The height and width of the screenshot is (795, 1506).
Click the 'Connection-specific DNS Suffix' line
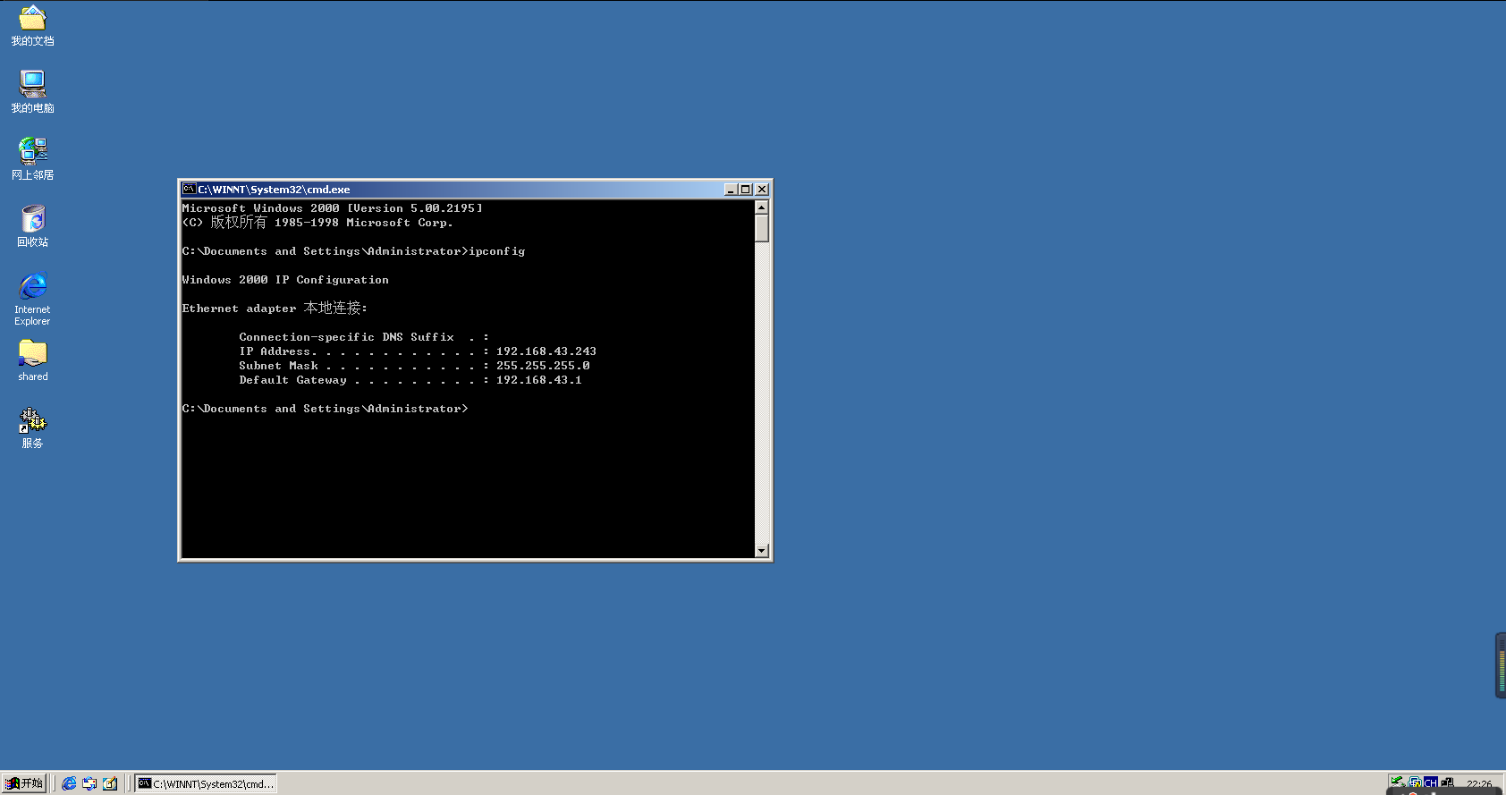[x=364, y=337]
